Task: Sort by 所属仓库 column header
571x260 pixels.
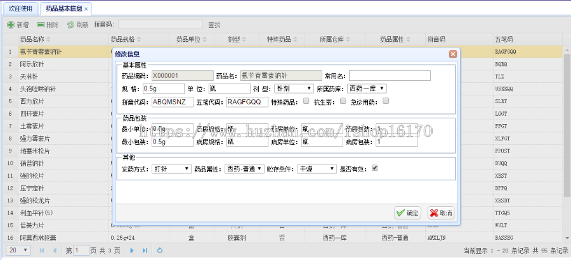Action: pos(335,39)
